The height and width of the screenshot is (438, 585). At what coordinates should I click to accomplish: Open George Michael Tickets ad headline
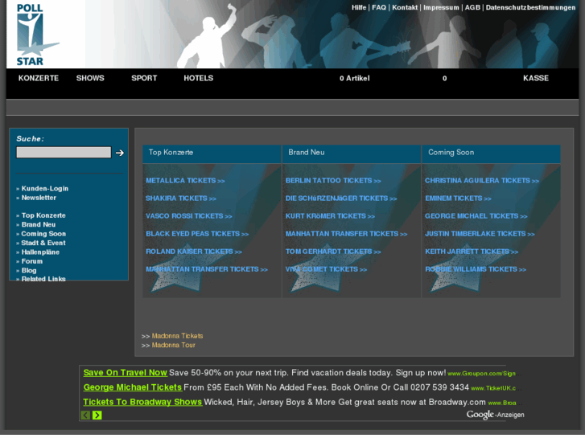[133, 387]
